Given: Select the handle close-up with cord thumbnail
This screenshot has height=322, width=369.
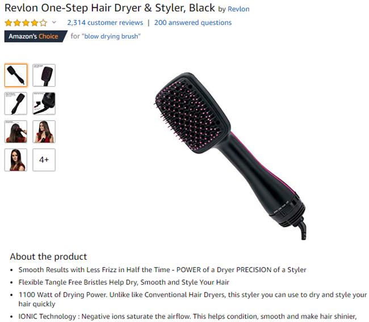Looking at the screenshot, I should [44, 103].
